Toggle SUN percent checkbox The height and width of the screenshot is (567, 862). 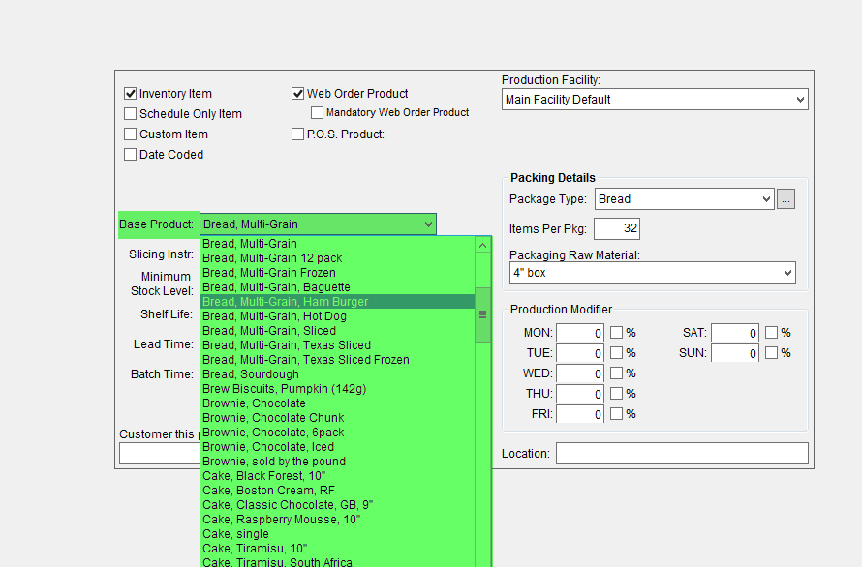point(772,353)
